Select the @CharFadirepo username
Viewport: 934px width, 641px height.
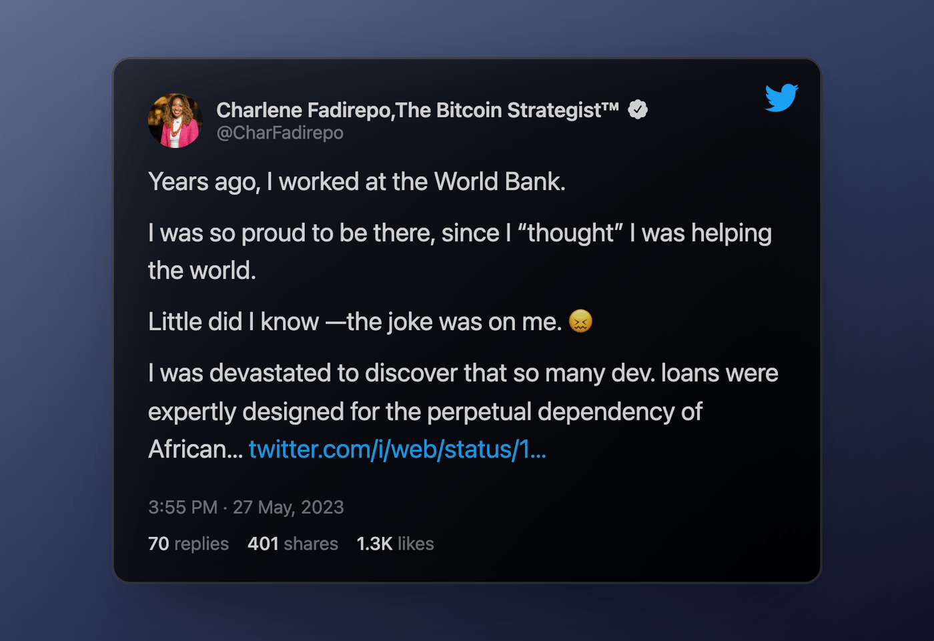(x=280, y=133)
